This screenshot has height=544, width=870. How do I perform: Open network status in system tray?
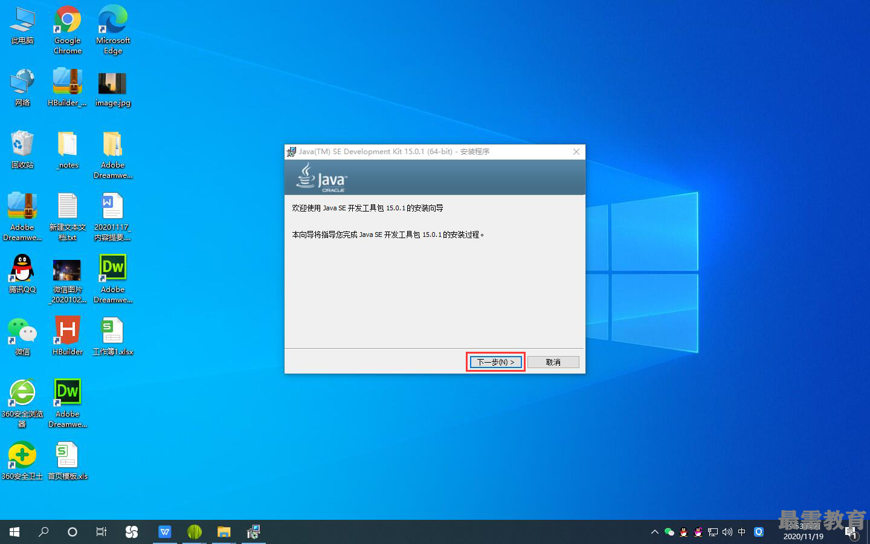click(x=713, y=532)
